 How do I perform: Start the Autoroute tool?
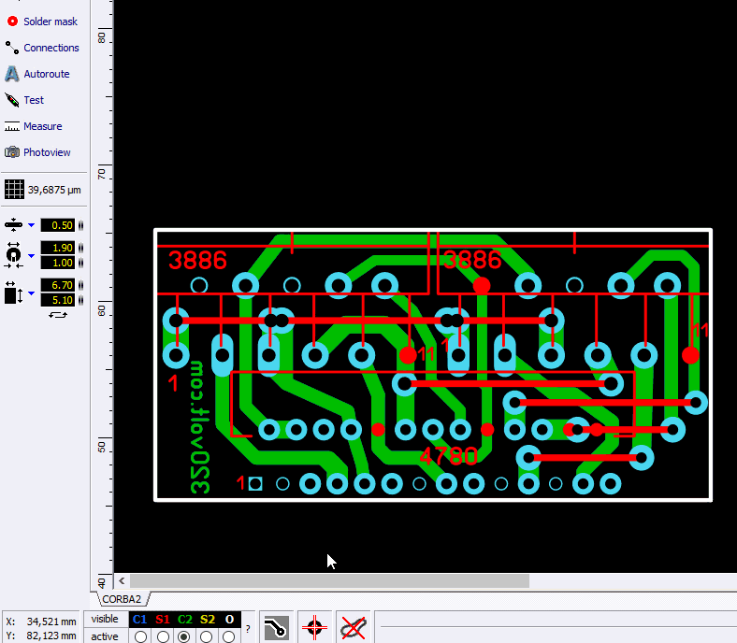[37, 74]
